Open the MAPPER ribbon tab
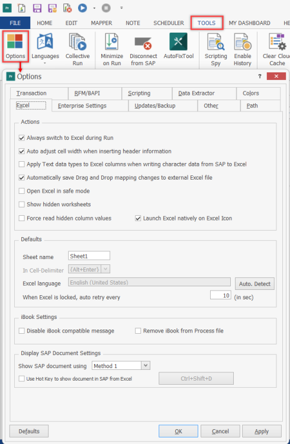This screenshot has height=444, width=290. tap(101, 23)
